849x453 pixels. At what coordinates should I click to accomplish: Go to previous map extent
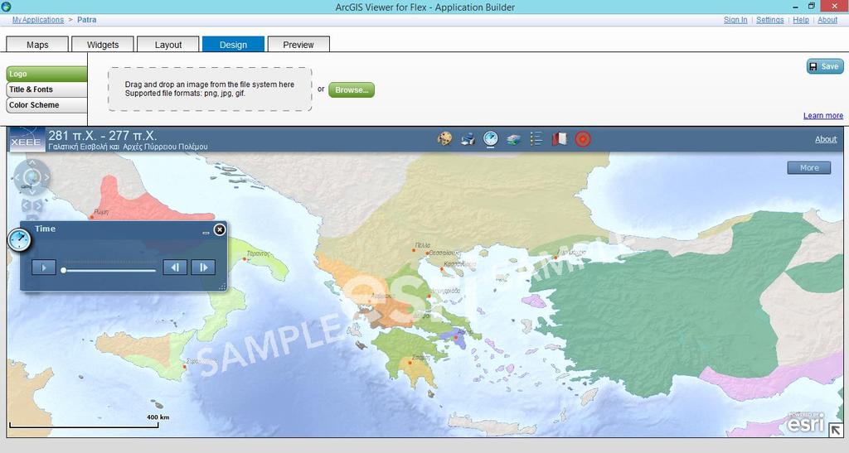pyautogui.click(x=26, y=205)
